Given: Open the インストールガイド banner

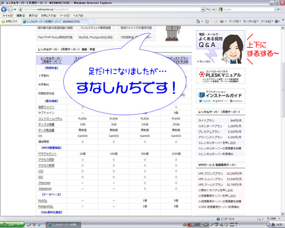Looking at the screenshot, I should pyautogui.click(x=221, y=96).
